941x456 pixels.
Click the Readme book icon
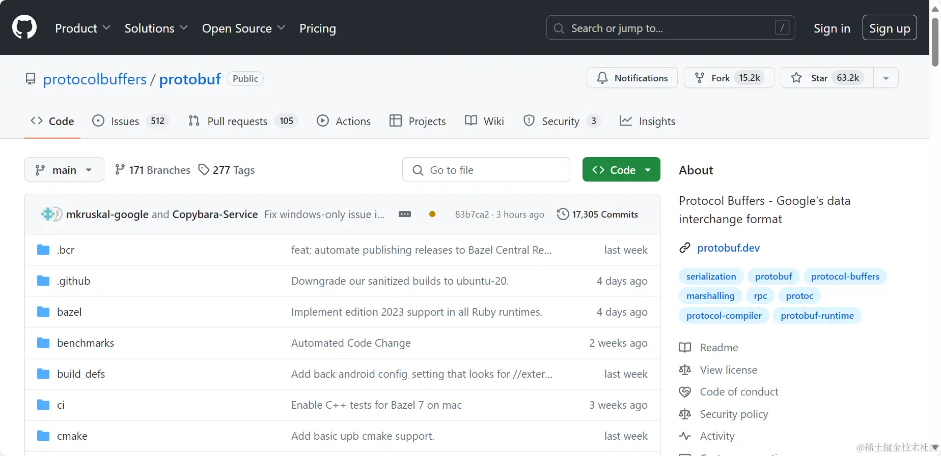click(x=685, y=347)
